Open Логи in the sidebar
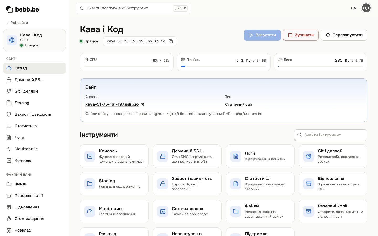 coord(34,137)
